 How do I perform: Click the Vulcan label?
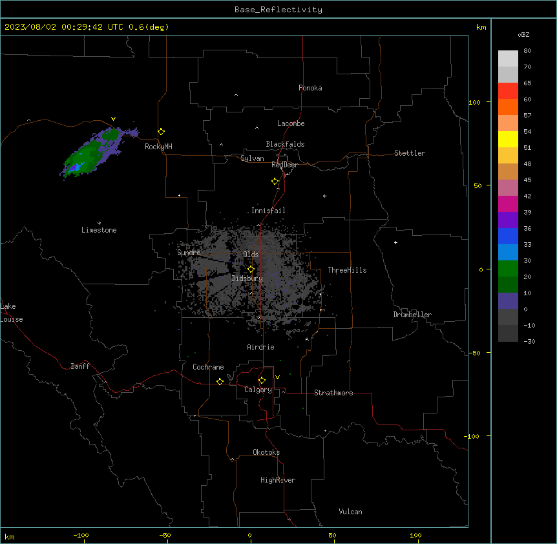350,512
